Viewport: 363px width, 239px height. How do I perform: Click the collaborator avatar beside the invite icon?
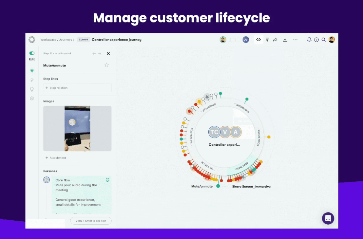click(x=223, y=40)
